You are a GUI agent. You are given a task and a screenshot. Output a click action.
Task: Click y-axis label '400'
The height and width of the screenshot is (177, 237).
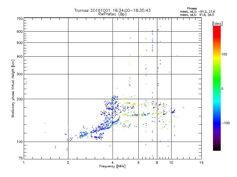click(20, 56)
